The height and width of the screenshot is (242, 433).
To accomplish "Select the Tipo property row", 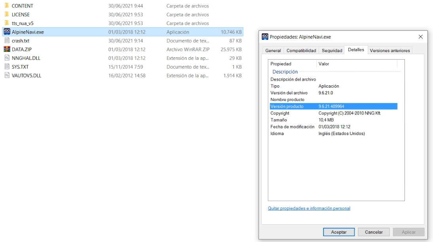I will (x=334, y=86).
